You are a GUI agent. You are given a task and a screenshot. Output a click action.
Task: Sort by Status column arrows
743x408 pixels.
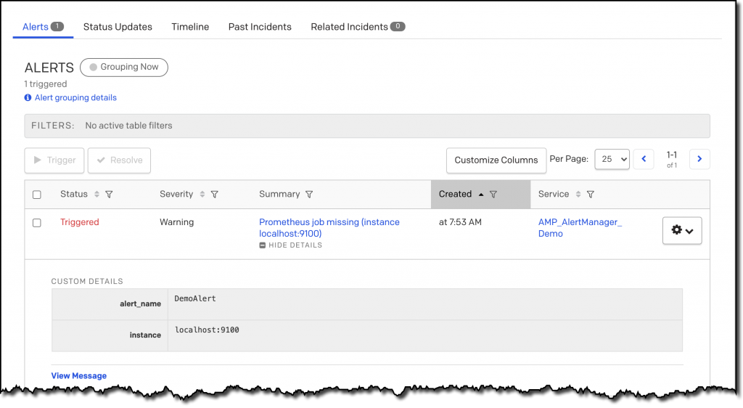click(x=97, y=195)
